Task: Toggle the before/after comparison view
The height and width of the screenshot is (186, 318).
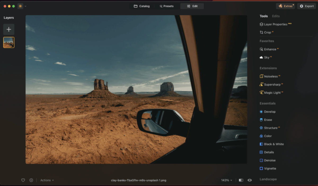Action: (x=241, y=180)
